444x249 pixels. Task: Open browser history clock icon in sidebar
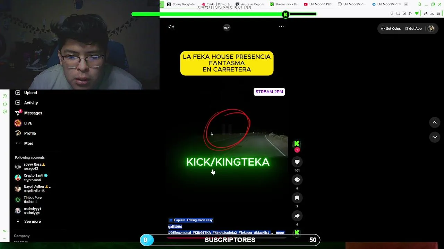tap(5, 96)
